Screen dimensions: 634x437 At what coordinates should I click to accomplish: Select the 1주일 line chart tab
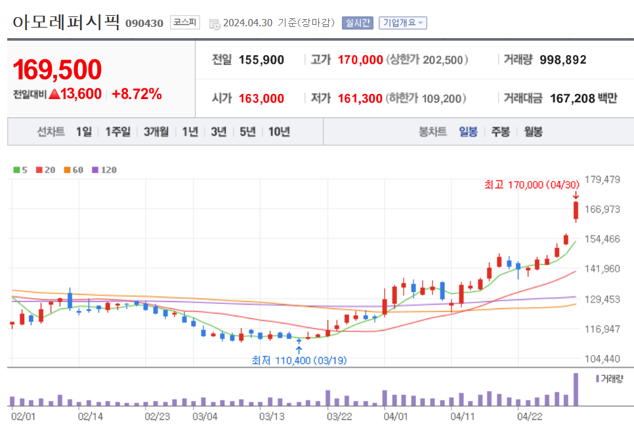pyautogui.click(x=117, y=132)
